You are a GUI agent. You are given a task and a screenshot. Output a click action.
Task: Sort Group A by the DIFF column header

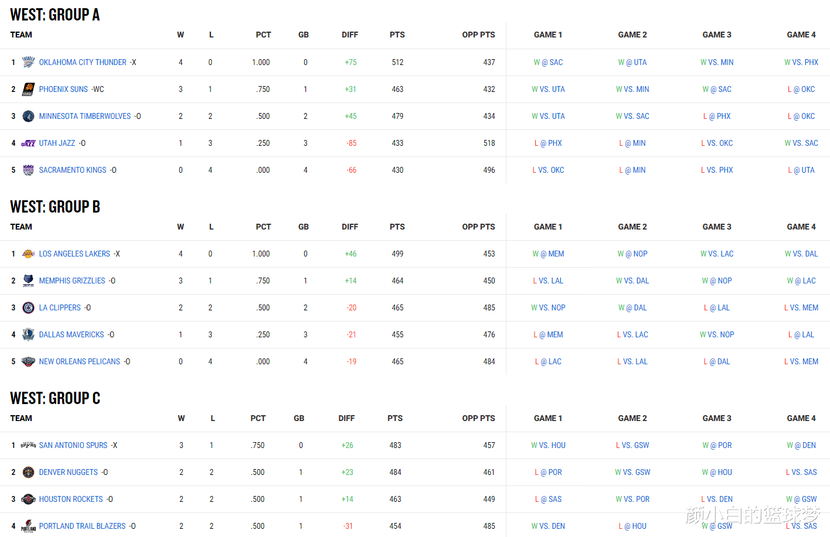pyautogui.click(x=350, y=35)
